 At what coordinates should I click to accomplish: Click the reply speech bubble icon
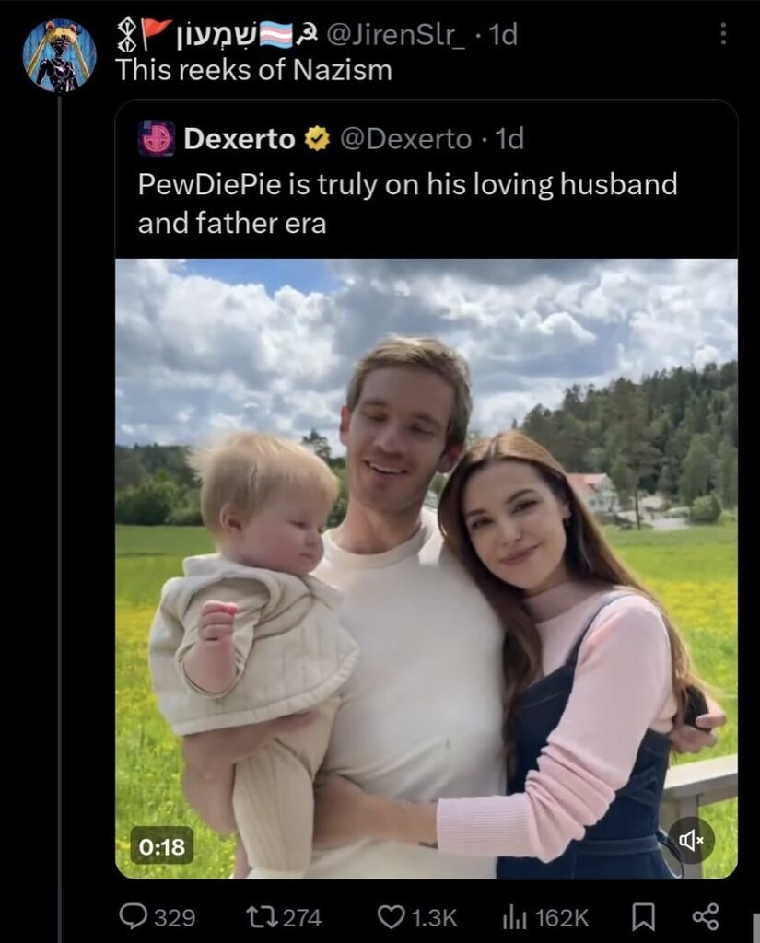click(x=131, y=916)
